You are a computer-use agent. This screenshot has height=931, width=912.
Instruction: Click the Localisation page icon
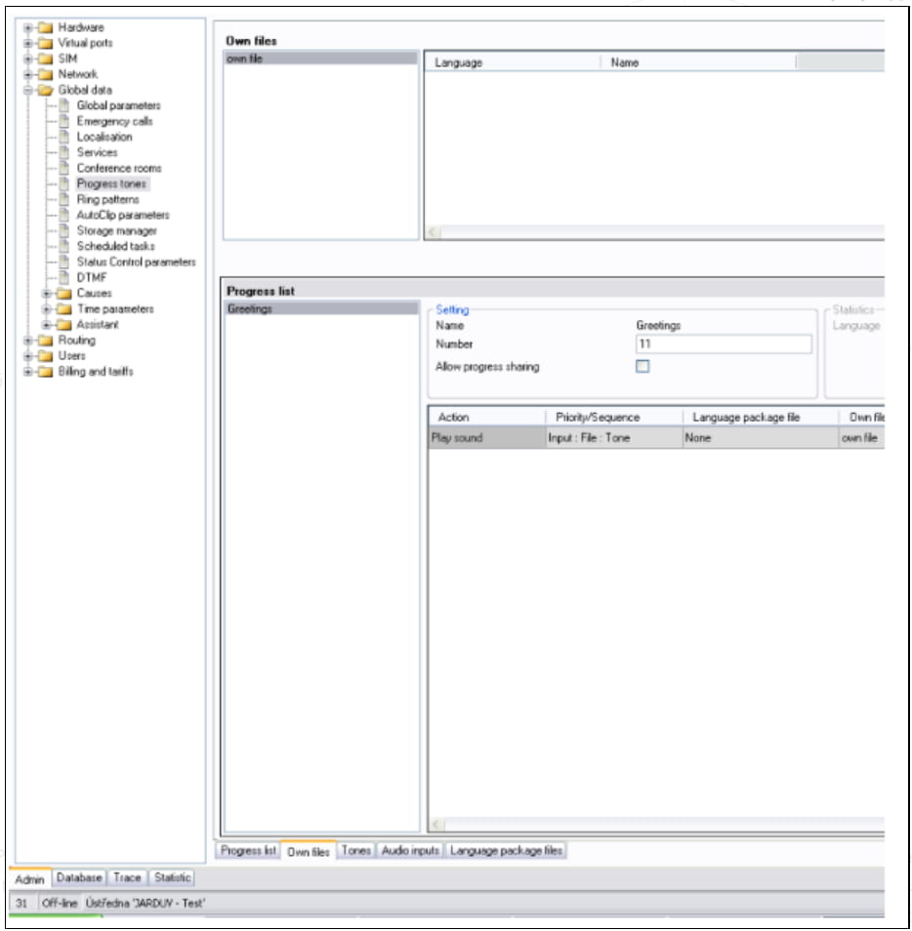pos(64,137)
